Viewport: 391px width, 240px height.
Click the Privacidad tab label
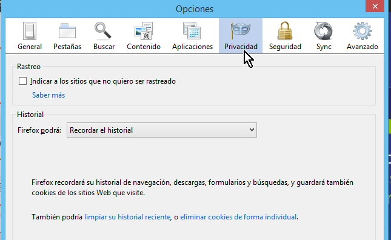241,47
